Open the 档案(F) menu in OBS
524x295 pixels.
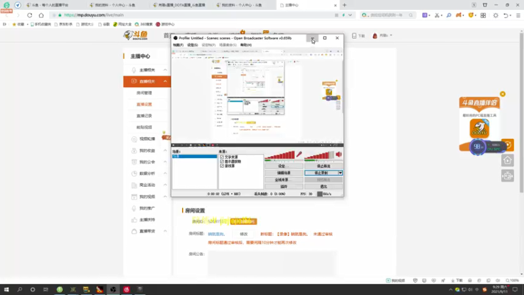[x=178, y=45]
